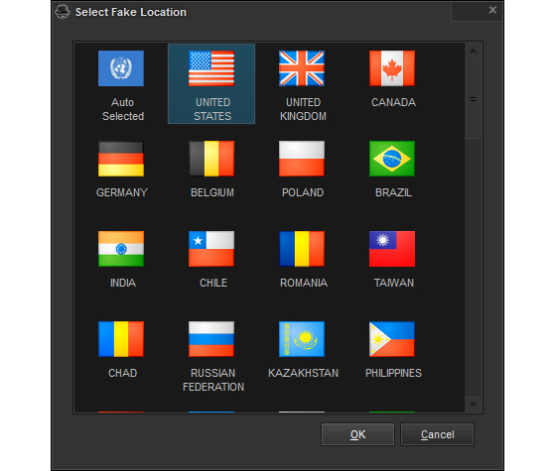Click the 'RUSSIAN FEDERATION' label
556x471 pixels.
[x=213, y=380]
